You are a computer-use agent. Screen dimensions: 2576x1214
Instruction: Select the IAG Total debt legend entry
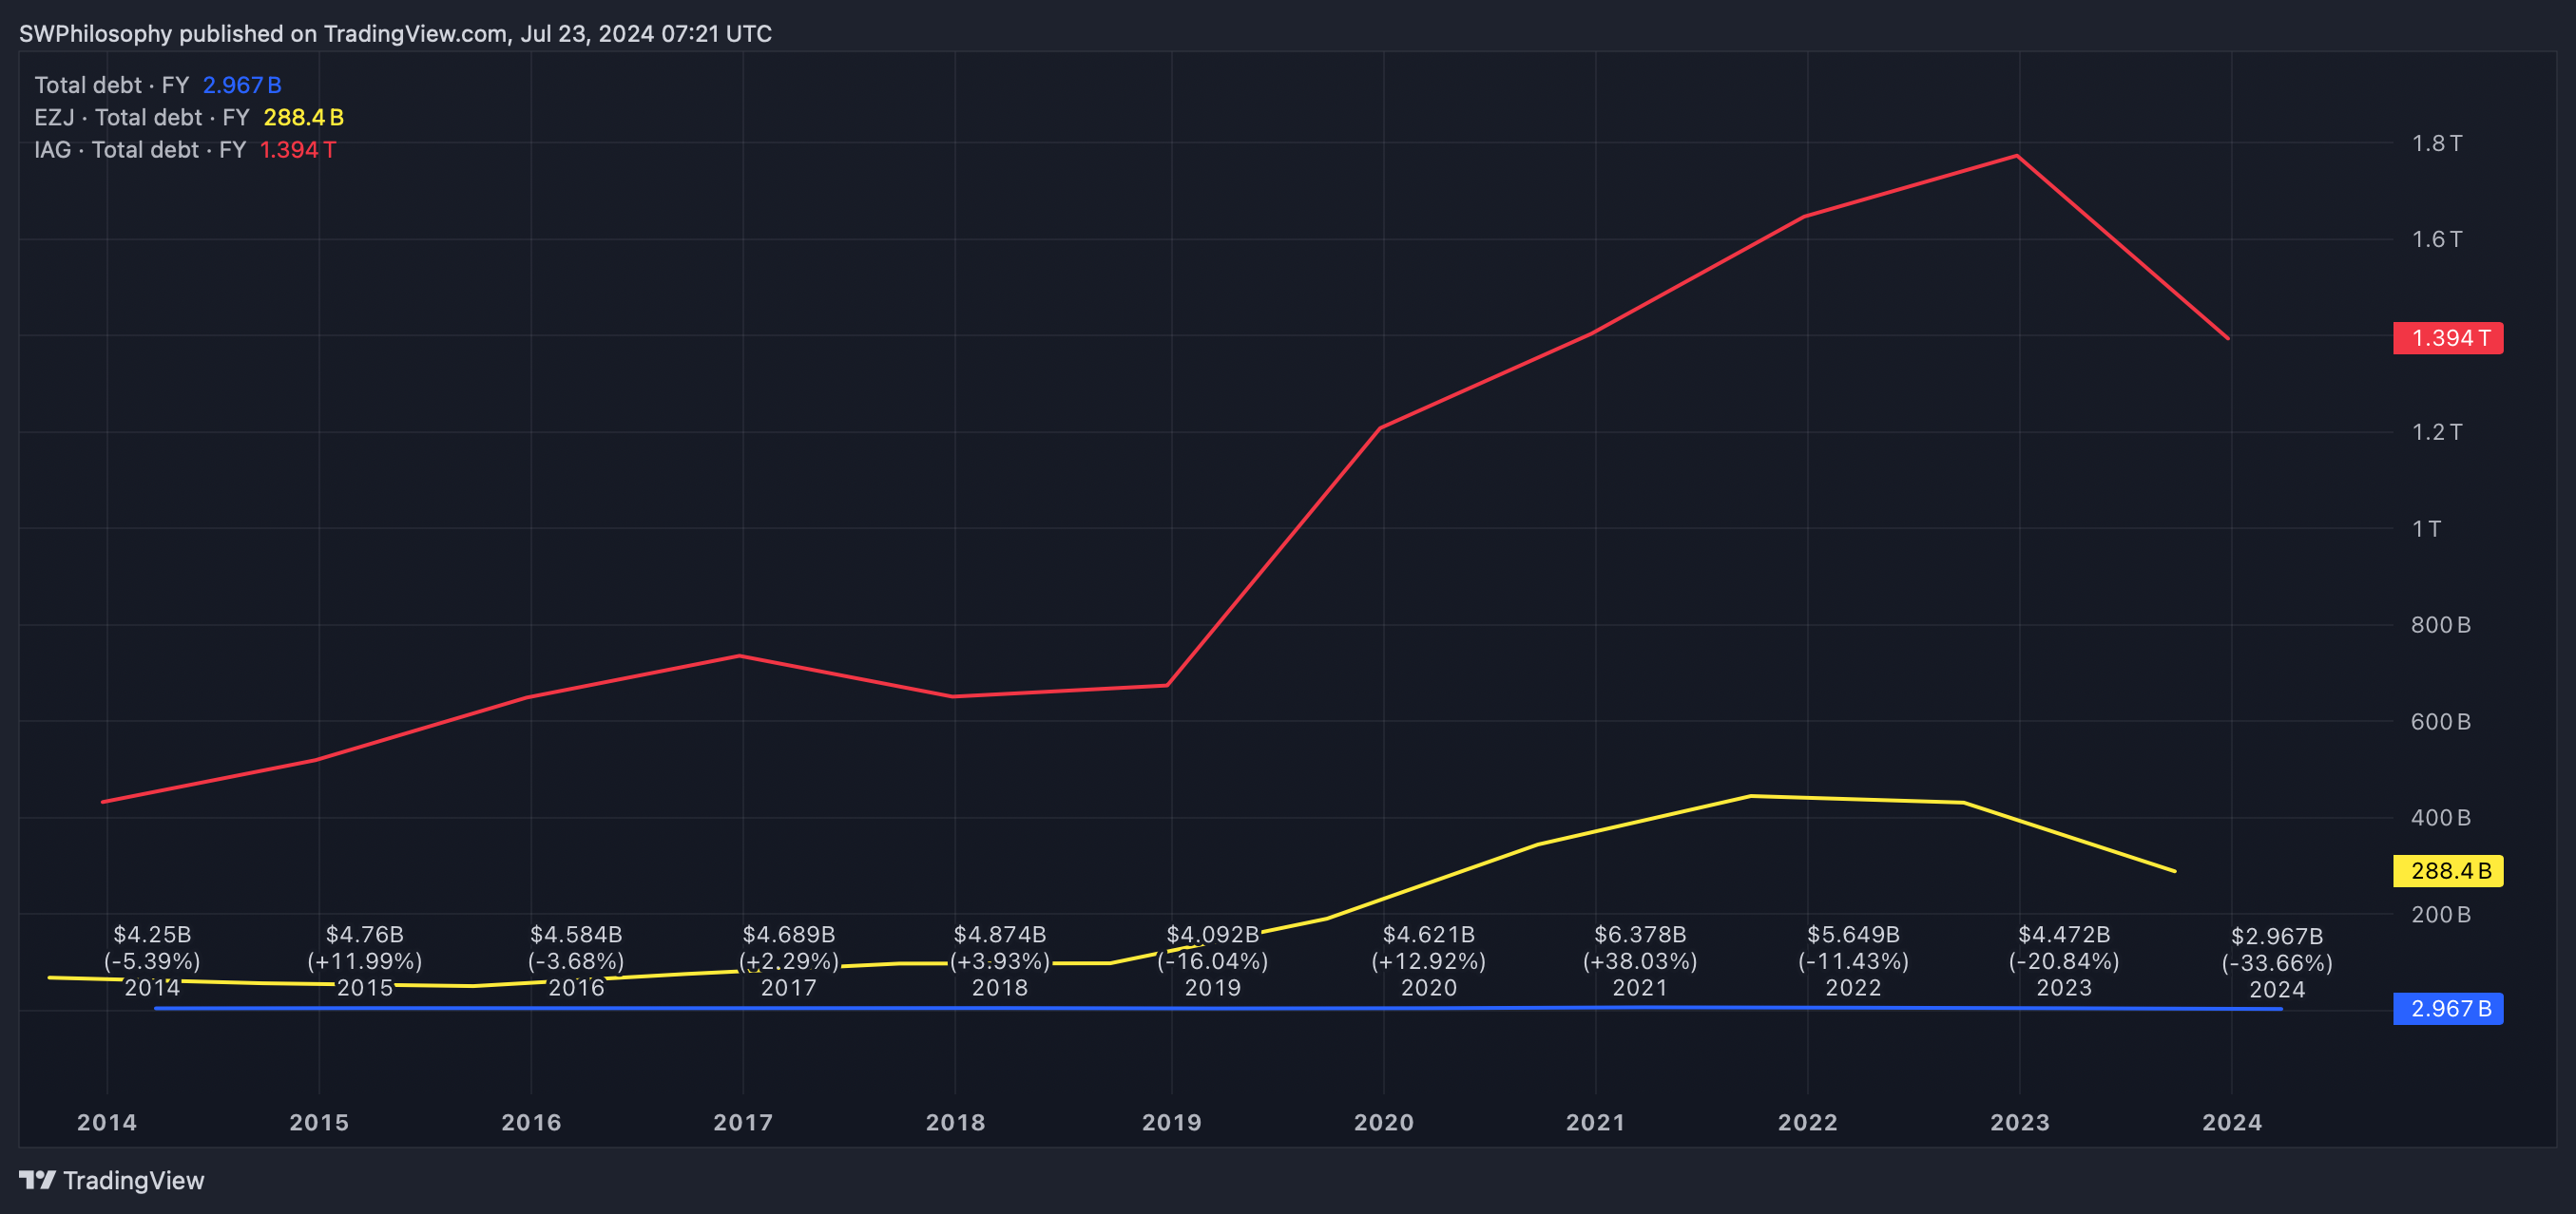[x=139, y=150]
